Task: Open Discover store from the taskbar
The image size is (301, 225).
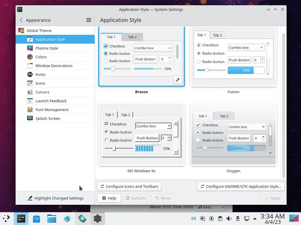Action: 36,219
